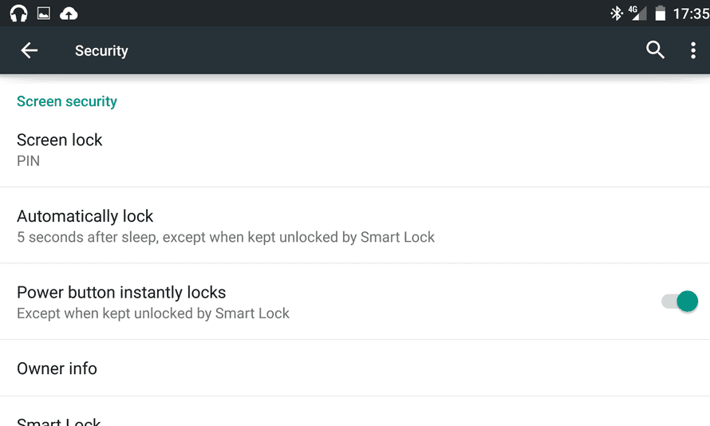Tap the 4G signal strength icon
Viewport: 710px width, 426px height.
pos(637,13)
